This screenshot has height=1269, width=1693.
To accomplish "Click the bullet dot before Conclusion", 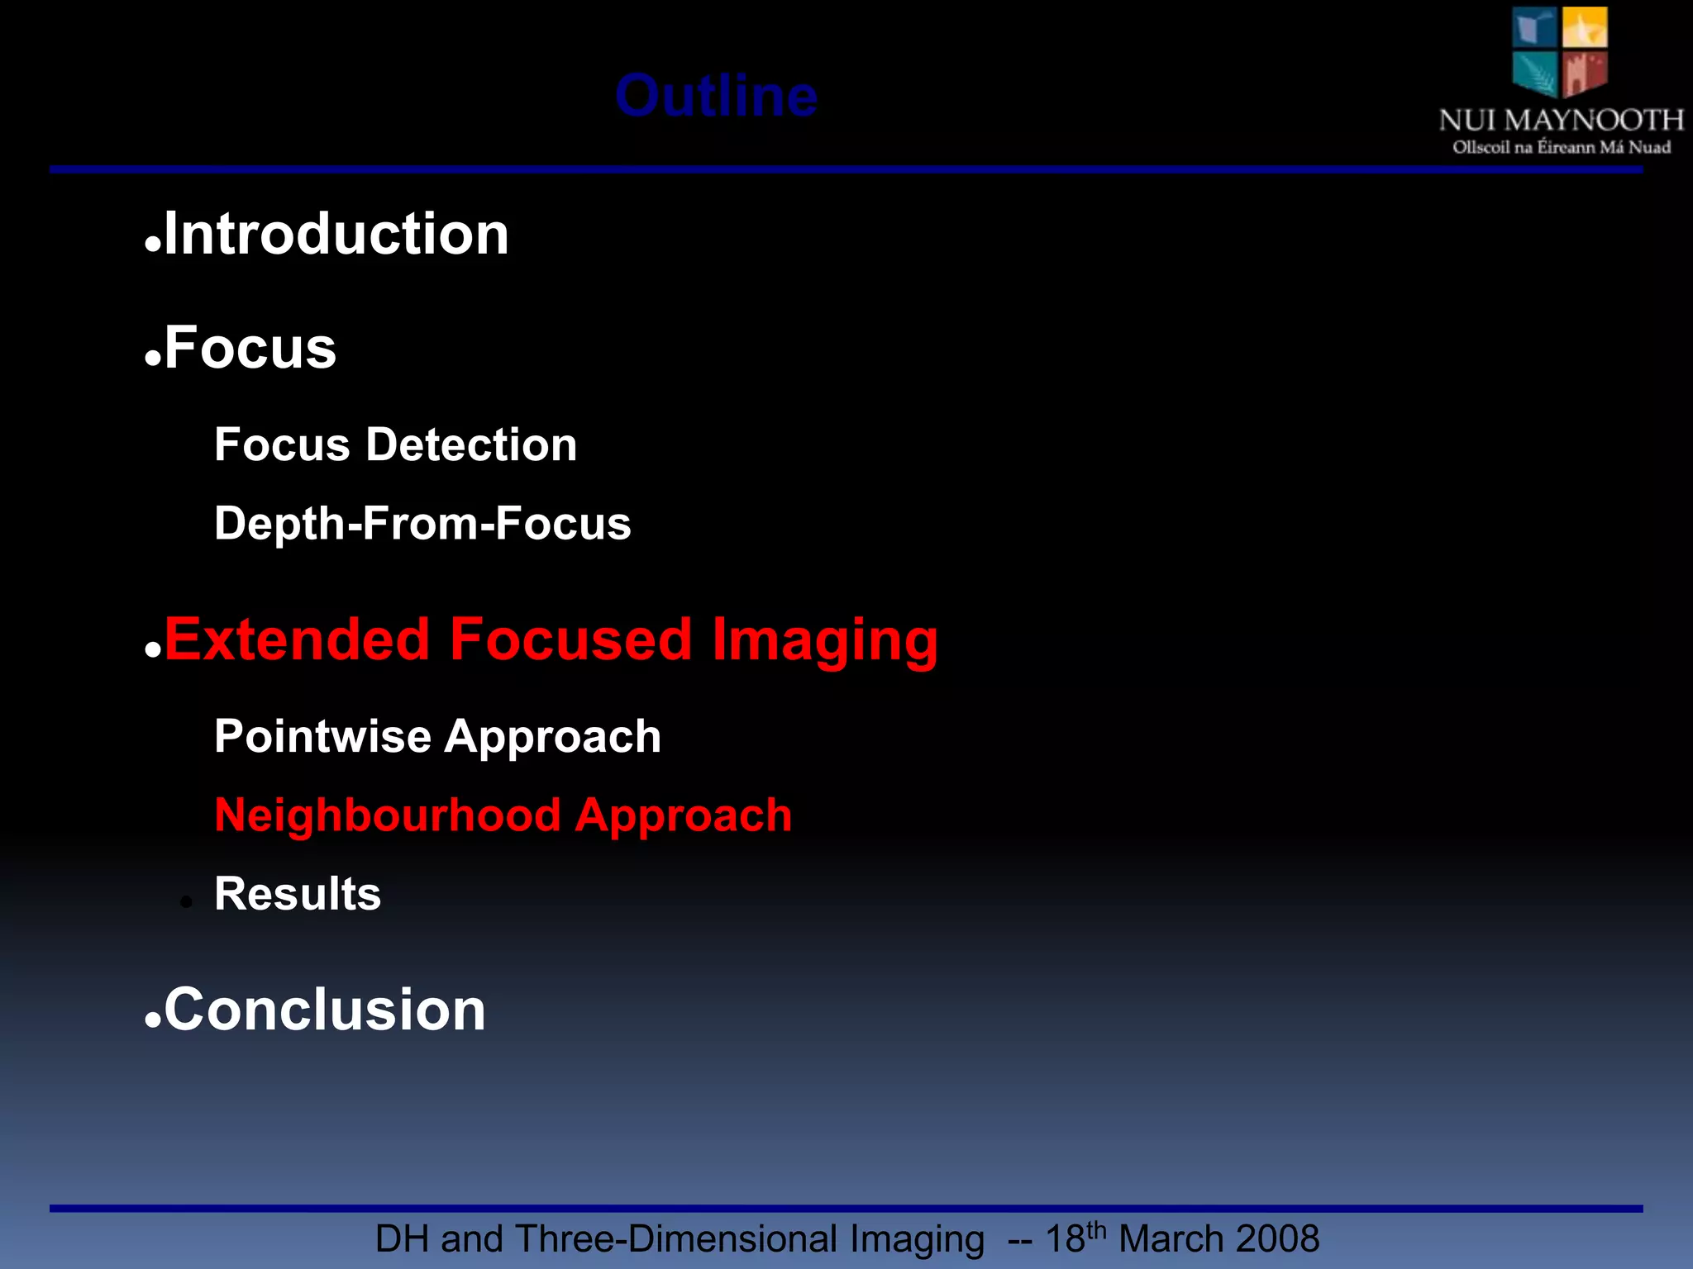I will point(152,1020).
